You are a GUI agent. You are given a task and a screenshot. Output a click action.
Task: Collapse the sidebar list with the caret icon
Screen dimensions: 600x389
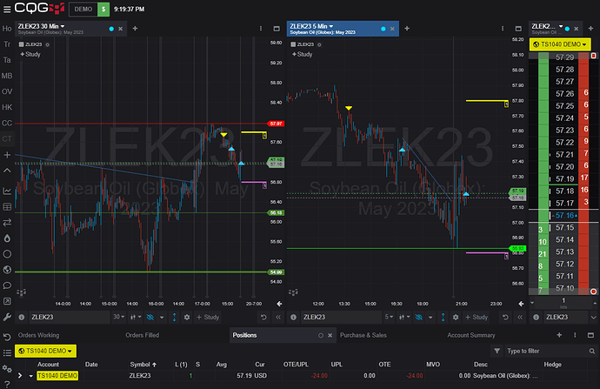(7, 171)
